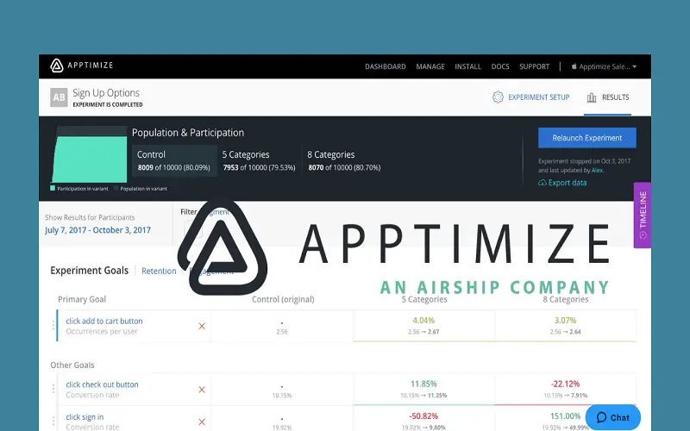Open Support in top navigation

click(x=534, y=66)
